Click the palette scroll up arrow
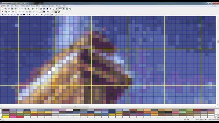The width and height of the screenshot is (219, 123). point(1,110)
